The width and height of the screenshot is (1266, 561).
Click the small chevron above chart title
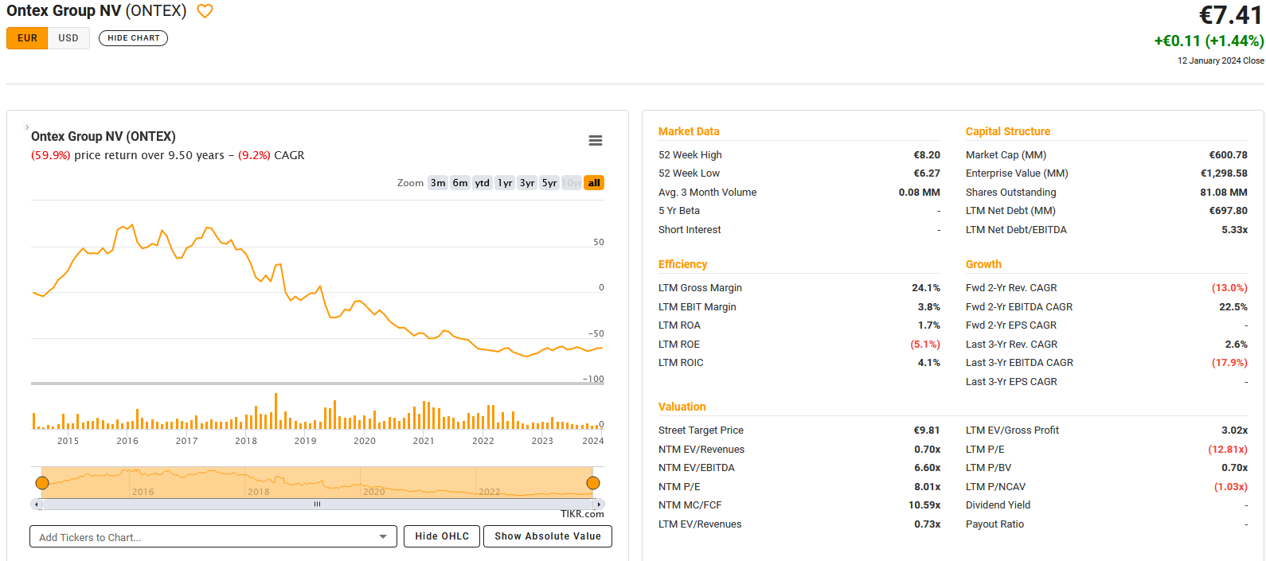tap(27, 127)
